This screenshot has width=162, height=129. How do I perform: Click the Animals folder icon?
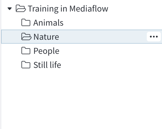point(26,22)
